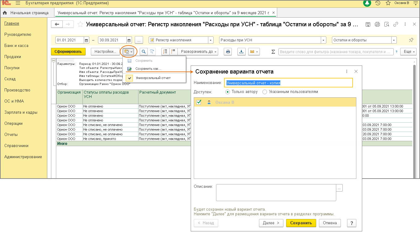
Task: Open notifications bell icon
Action: [x=367, y=3]
